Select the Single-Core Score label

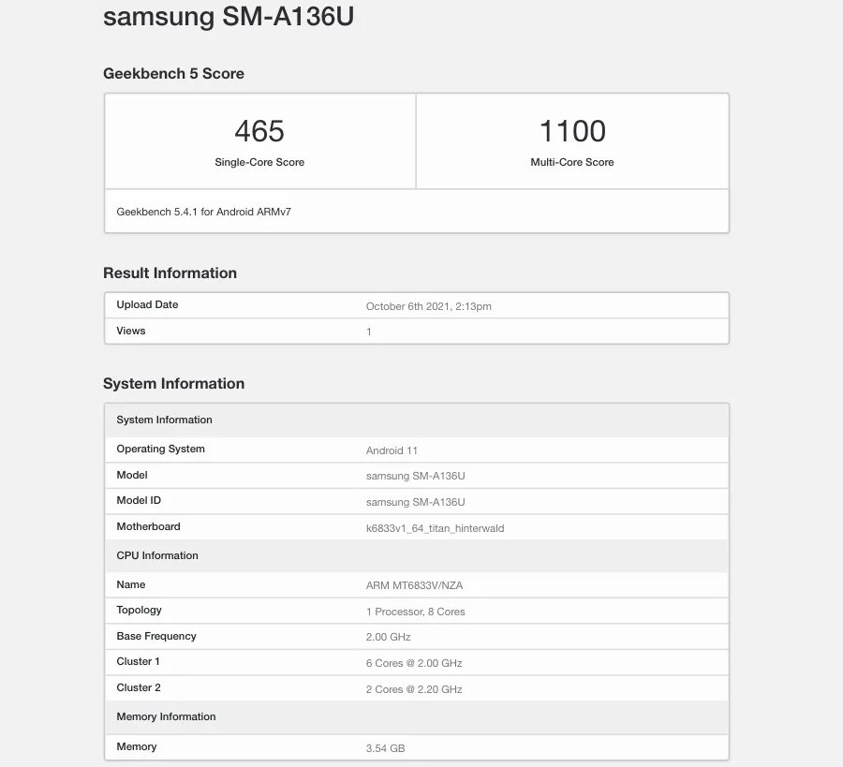259,162
